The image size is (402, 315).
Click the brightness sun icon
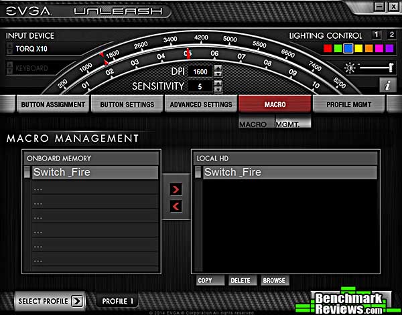click(x=349, y=68)
